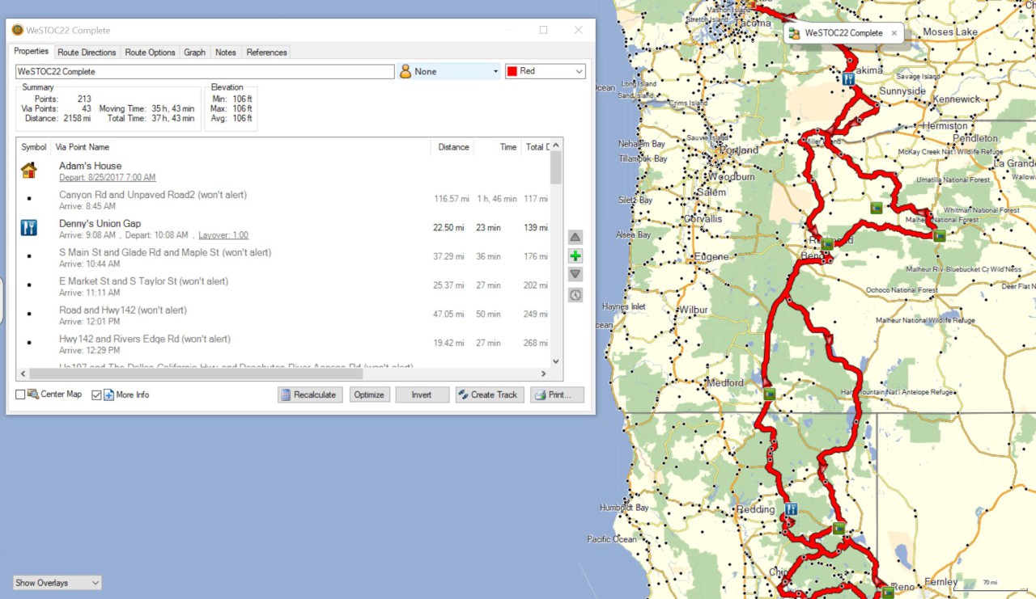Click the clock timing icon beside the list
The height and width of the screenshot is (599, 1036).
click(575, 295)
